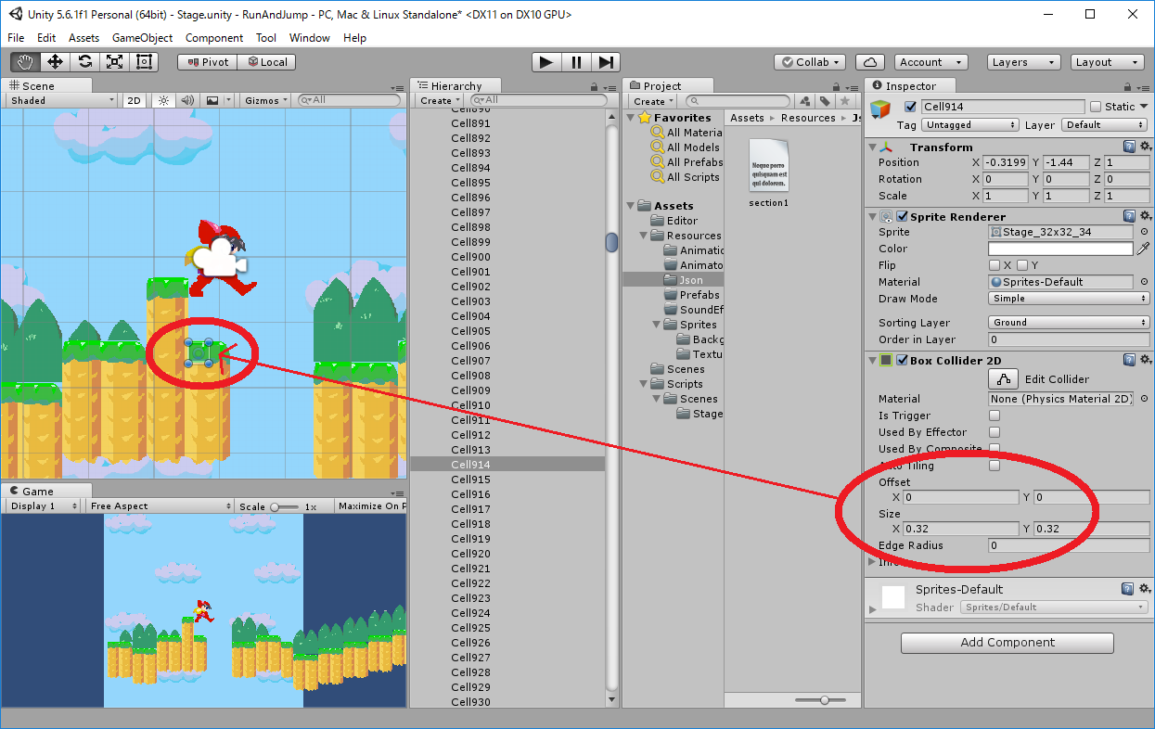Select the Scale tool
This screenshot has width=1155, height=729.
point(114,62)
